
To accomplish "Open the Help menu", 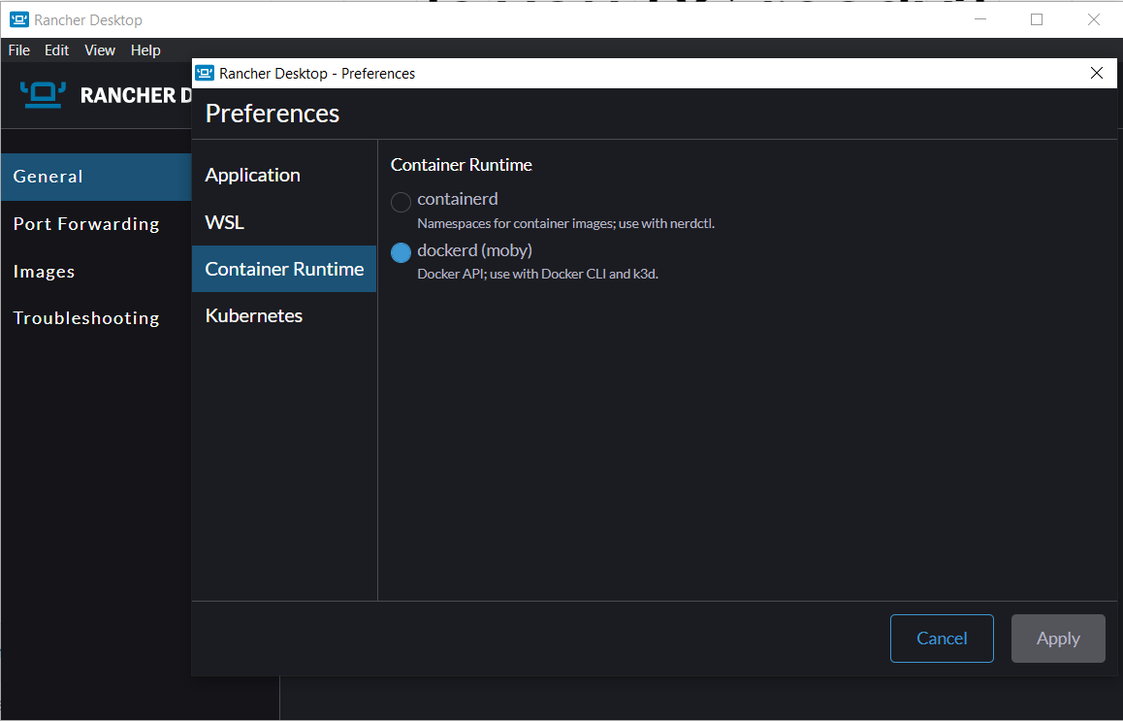I will 145,50.
